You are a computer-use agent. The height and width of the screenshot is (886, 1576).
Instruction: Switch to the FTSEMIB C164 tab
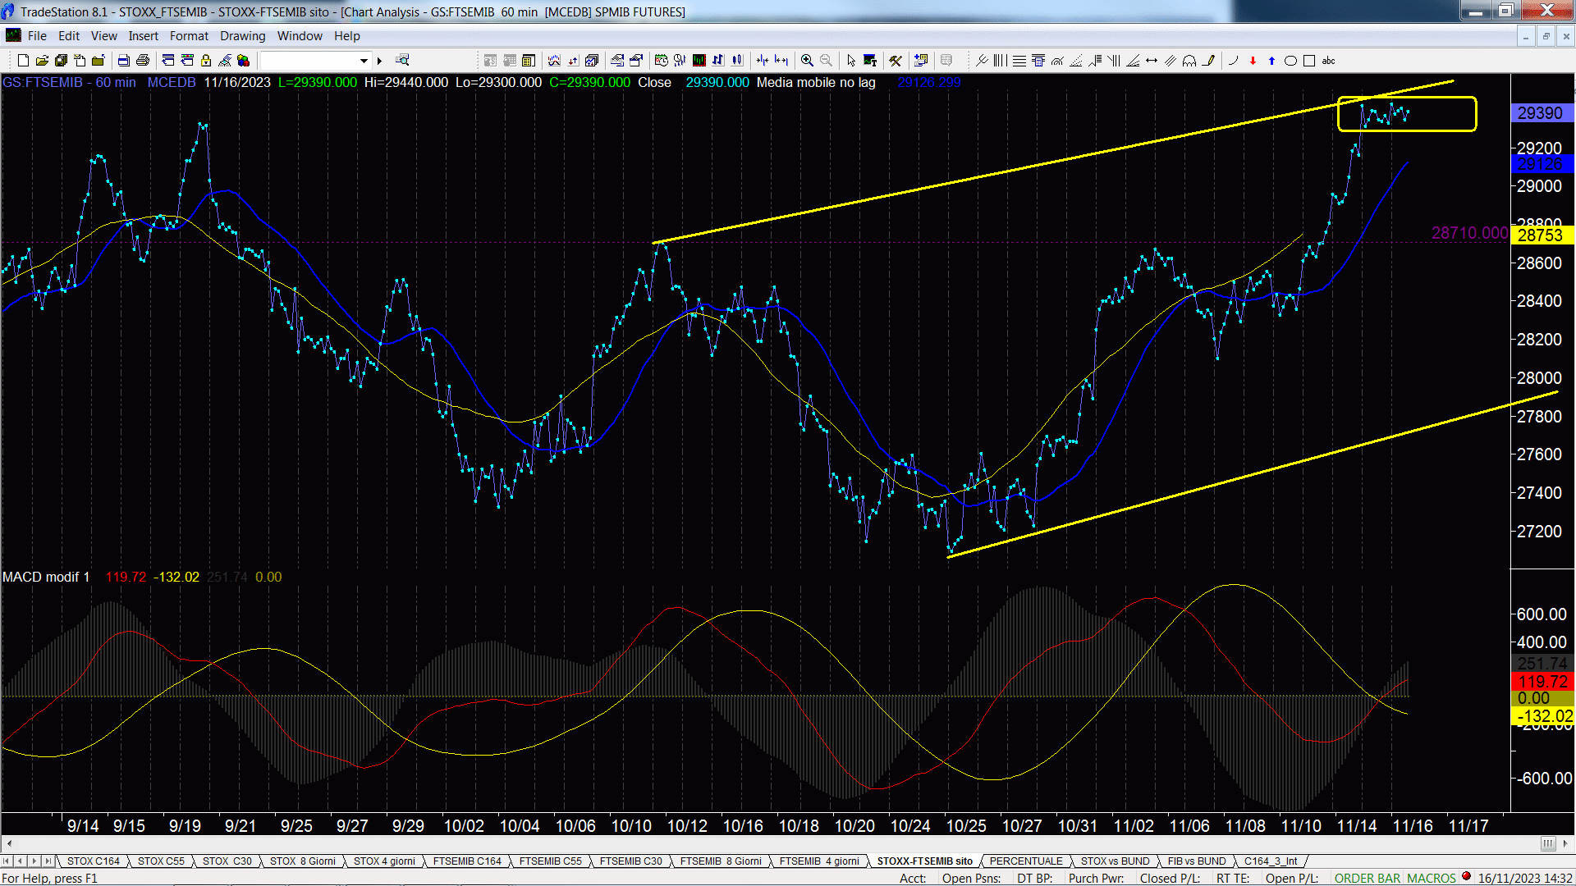[x=467, y=861]
